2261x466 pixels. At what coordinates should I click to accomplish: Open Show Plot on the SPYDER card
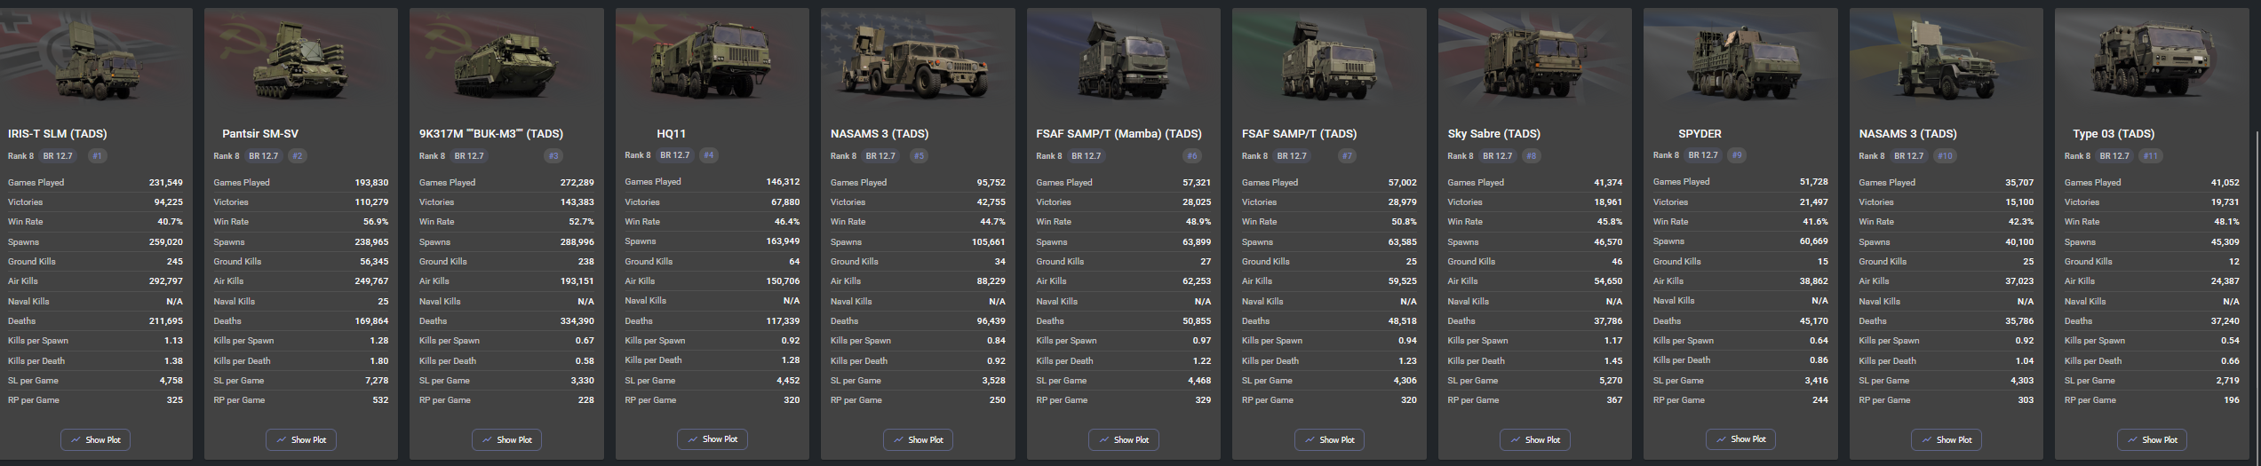pyautogui.click(x=1740, y=438)
